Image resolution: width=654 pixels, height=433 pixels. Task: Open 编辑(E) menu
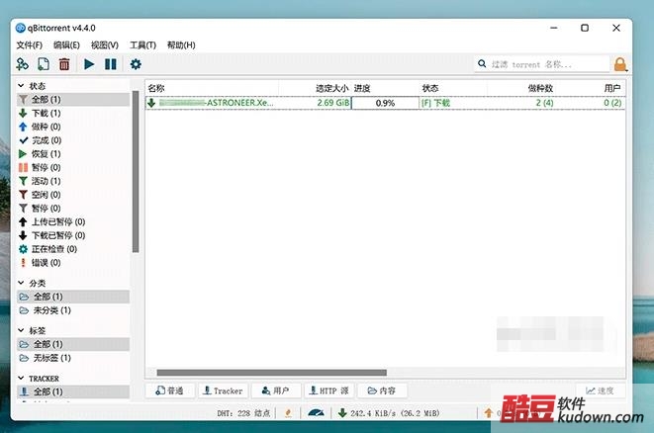click(x=66, y=45)
